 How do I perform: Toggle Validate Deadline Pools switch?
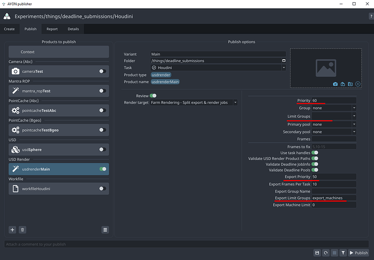(x=315, y=170)
